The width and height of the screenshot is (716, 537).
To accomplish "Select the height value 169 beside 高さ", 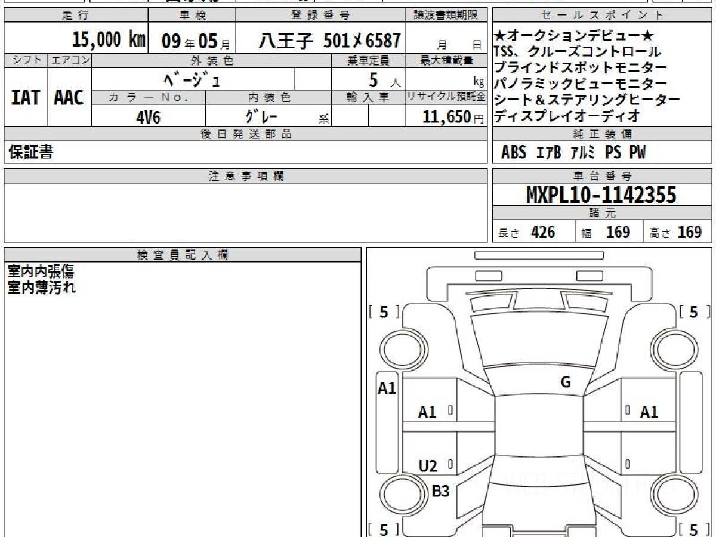I will tap(689, 232).
